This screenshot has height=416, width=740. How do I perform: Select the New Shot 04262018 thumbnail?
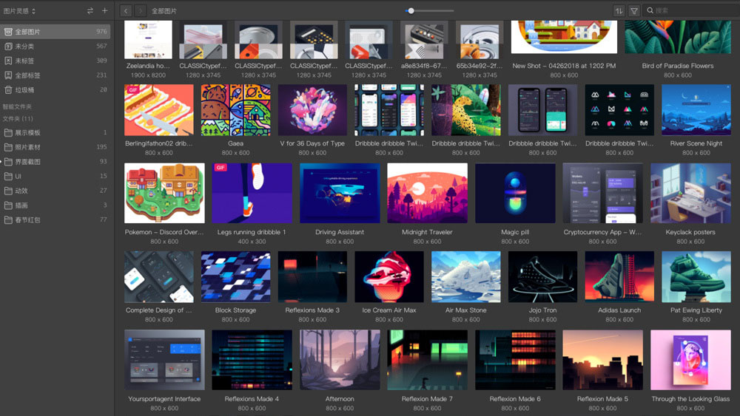[x=564, y=37]
